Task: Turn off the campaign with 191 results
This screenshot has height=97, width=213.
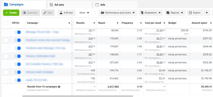Action: (18, 32)
